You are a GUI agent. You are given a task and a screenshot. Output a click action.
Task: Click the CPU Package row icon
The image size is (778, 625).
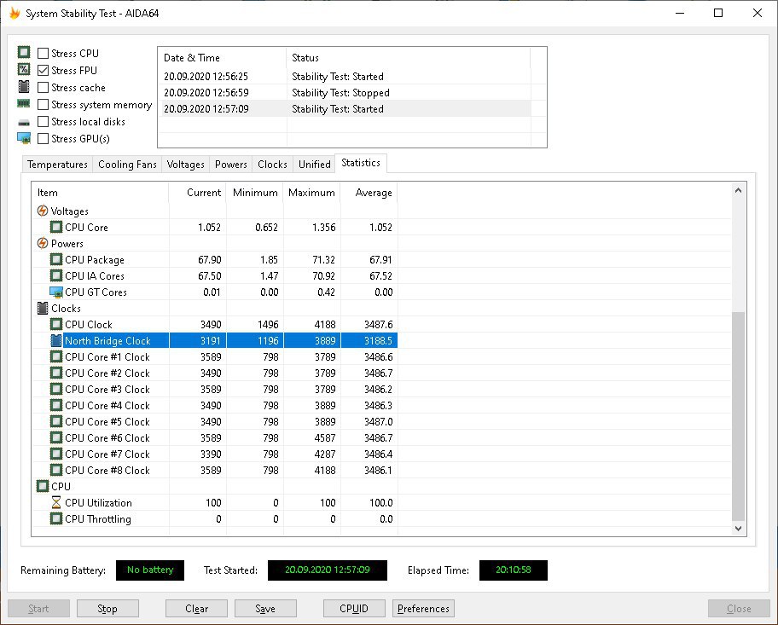pos(56,259)
